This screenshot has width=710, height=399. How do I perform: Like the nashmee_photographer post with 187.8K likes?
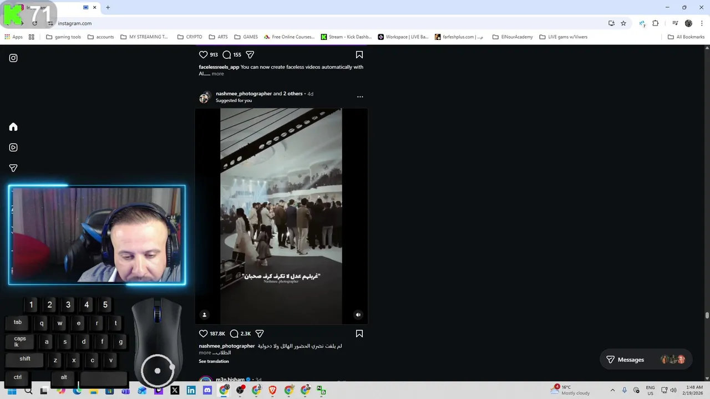(x=203, y=334)
